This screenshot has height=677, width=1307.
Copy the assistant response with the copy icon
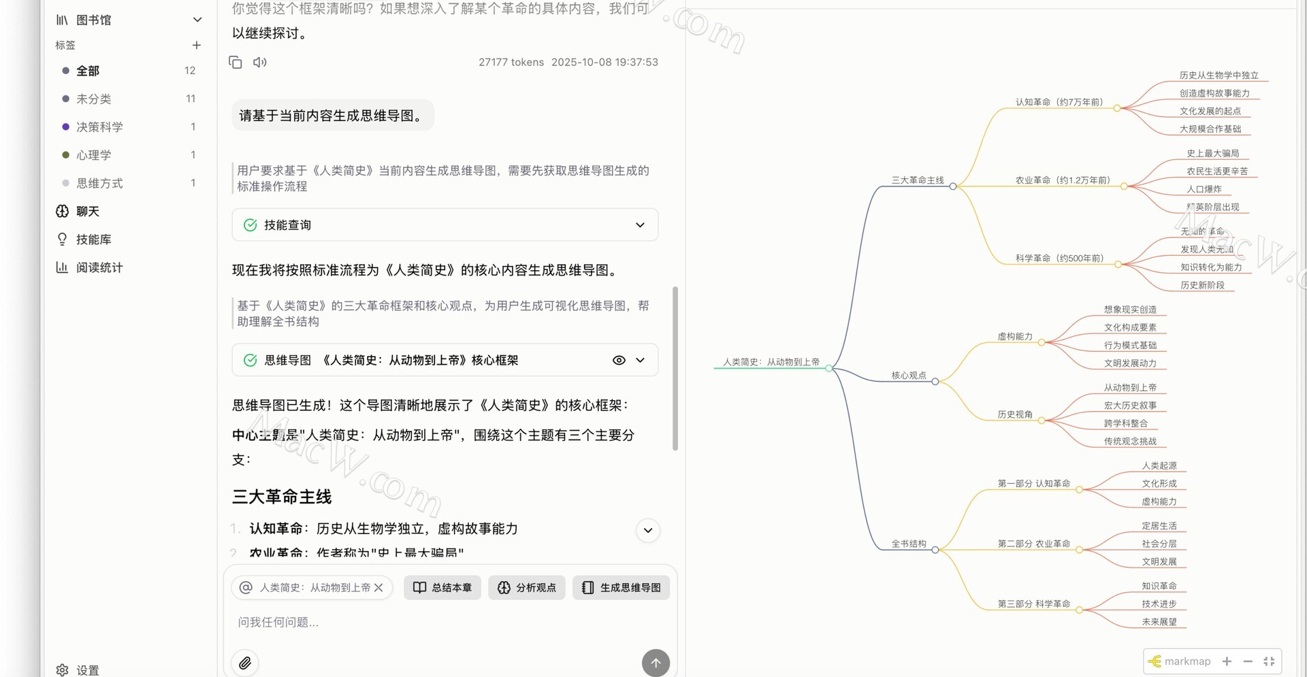[236, 63]
